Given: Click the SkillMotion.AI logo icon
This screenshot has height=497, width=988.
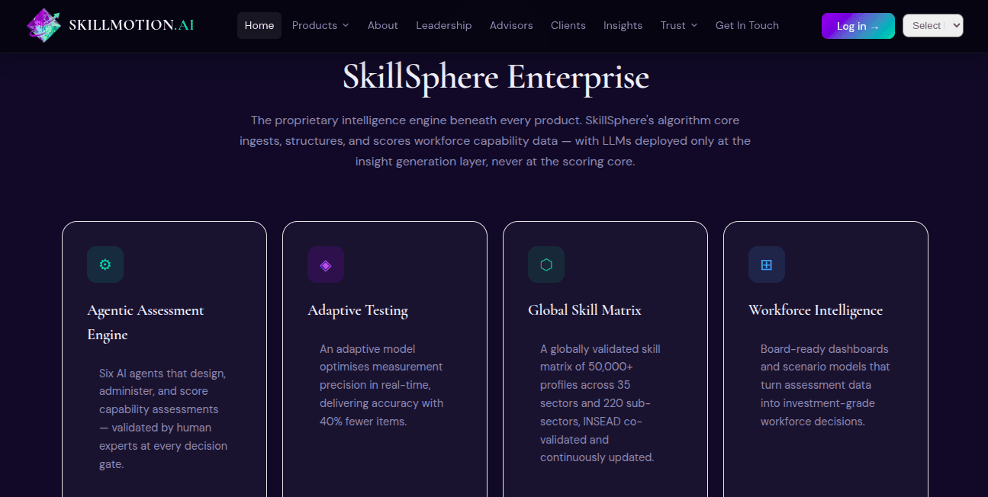Looking at the screenshot, I should coord(44,25).
